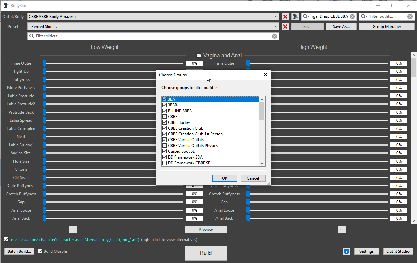The width and height of the screenshot is (417, 263).
Task: Open Batch Build...
Action: (20, 251)
